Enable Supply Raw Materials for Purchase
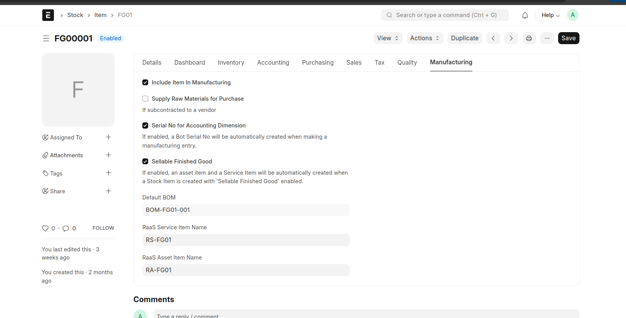 (145, 99)
